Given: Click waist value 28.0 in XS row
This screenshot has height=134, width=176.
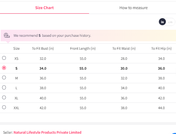Looking at the screenshot, I should coord(124,58).
